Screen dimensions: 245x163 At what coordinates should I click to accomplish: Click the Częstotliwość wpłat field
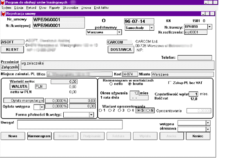coord(194,94)
